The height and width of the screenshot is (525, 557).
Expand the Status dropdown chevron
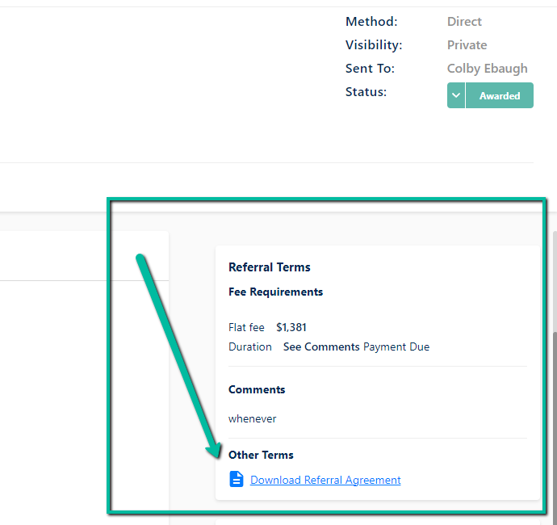(456, 95)
